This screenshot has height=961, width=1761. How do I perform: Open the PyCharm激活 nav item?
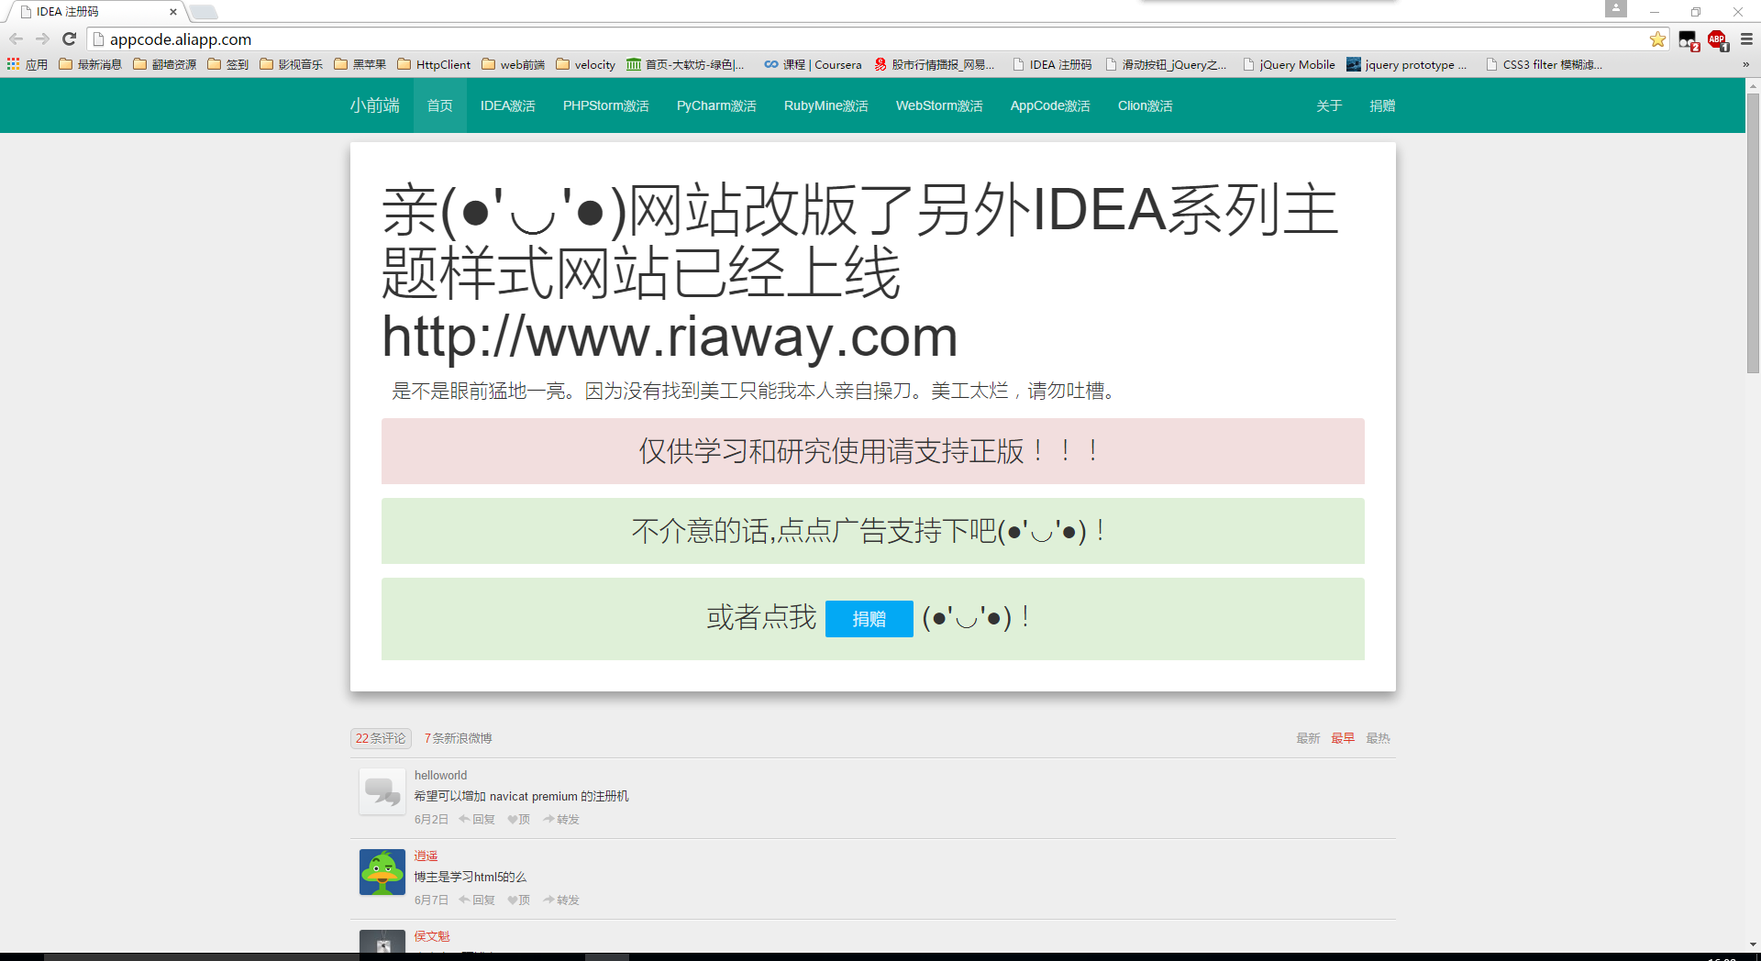click(716, 105)
